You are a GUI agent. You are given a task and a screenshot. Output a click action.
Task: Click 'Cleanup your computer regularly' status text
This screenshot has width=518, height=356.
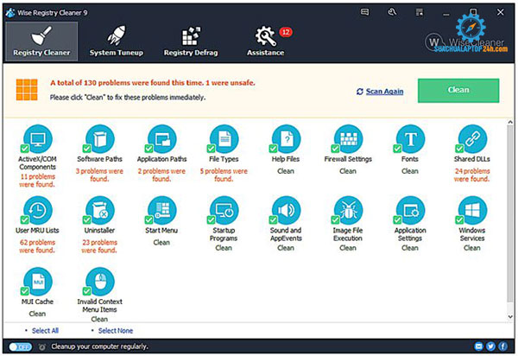pos(100,346)
